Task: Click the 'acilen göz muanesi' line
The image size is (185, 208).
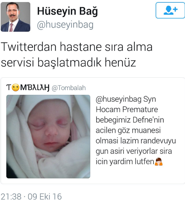Action: [x=128, y=130]
